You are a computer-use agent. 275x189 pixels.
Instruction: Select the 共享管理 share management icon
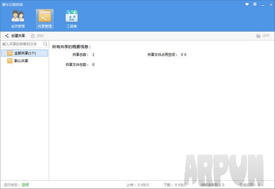coord(45,16)
